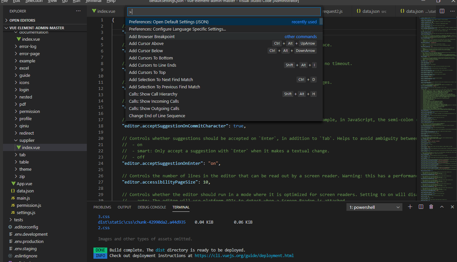Click the command palette input field
457x262 pixels.
224,12
